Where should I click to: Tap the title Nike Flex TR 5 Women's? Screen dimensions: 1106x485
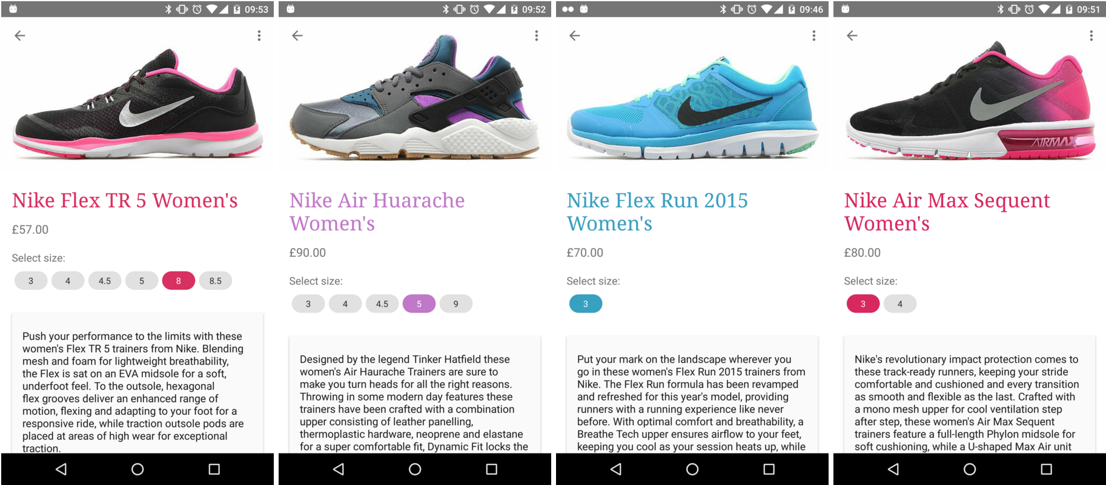[125, 200]
